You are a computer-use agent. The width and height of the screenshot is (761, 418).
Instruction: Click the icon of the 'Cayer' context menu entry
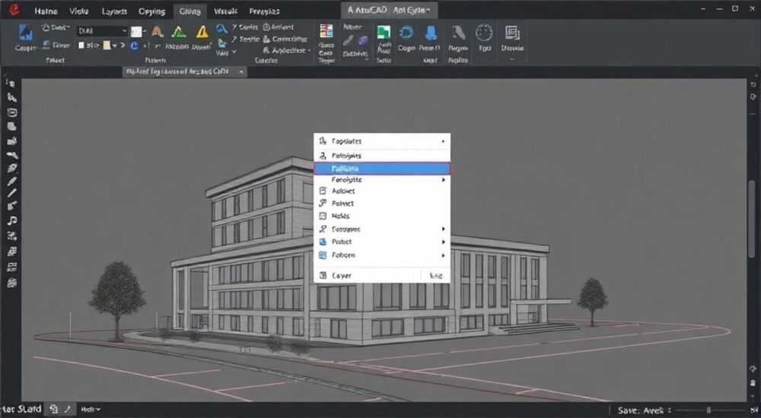(323, 275)
